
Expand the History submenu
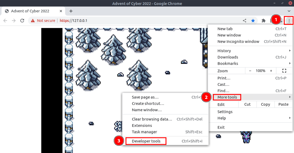pos(224,51)
